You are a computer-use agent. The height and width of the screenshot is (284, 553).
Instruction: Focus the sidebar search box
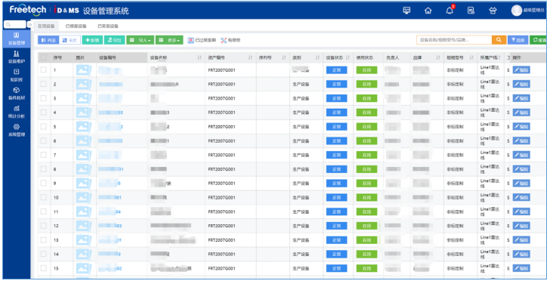click(x=15, y=25)
